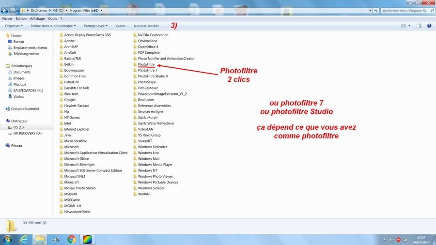Select HP_RECOVERY (D:) drive in sidebar

(x=27, y=133)
